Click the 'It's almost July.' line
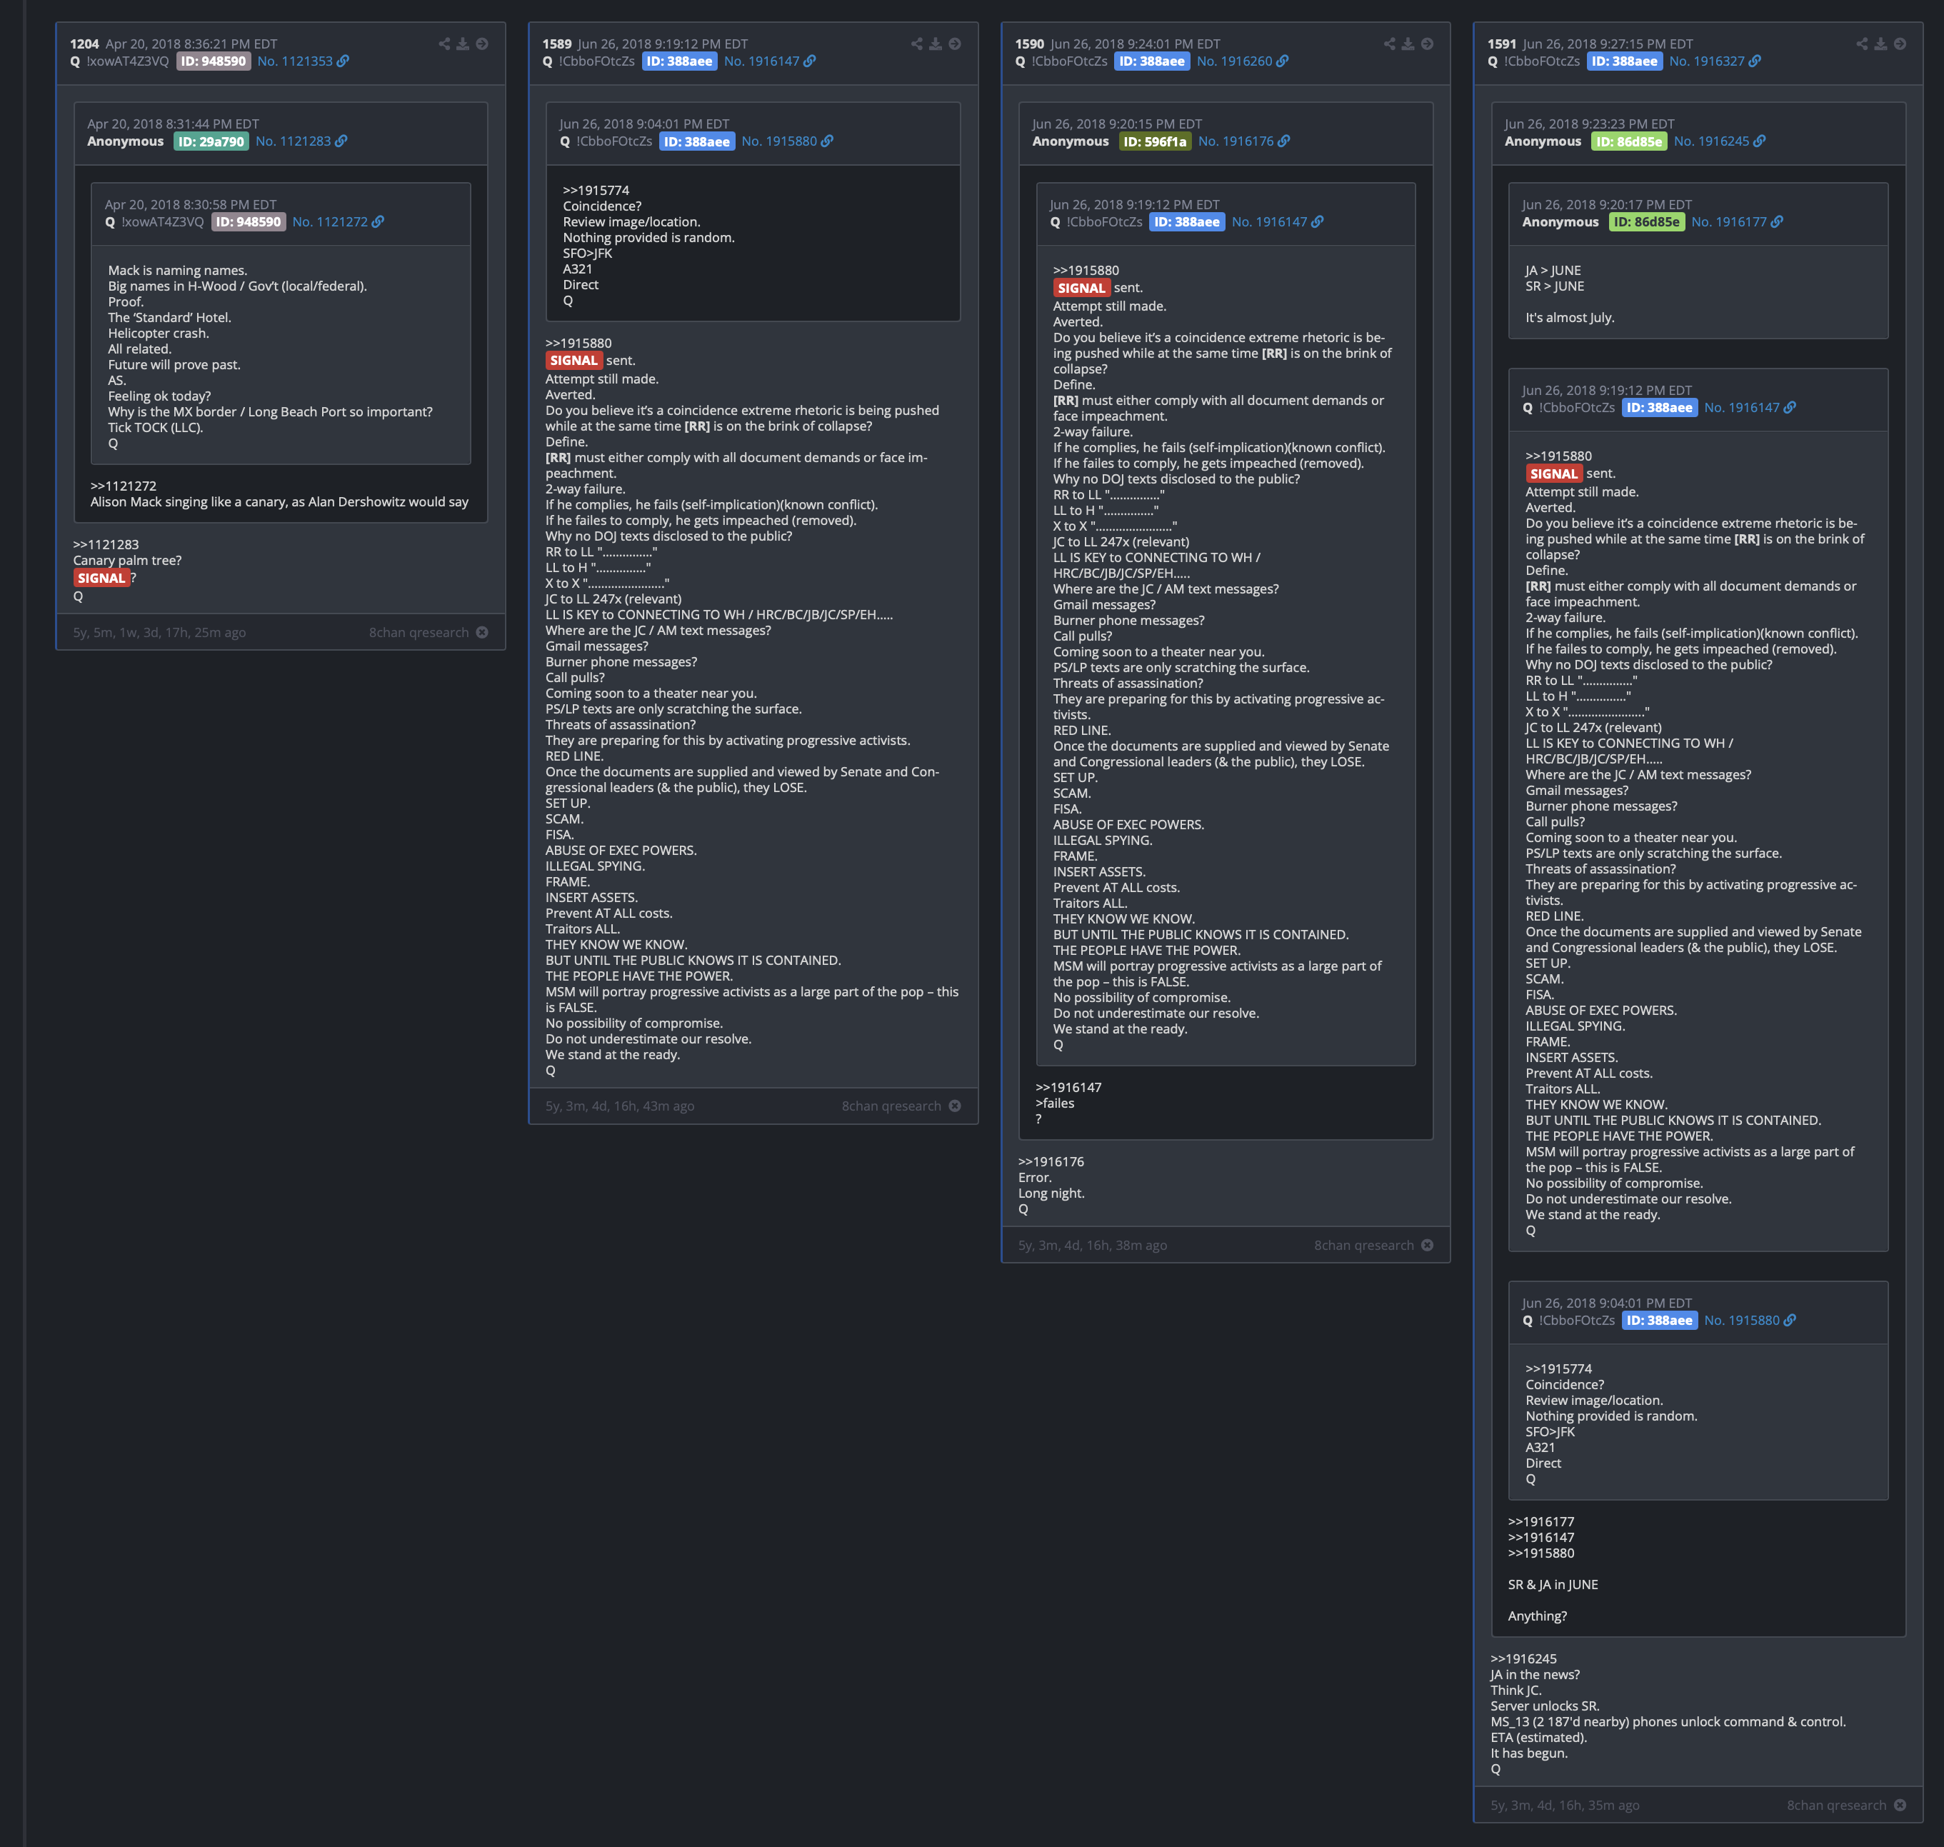1944x1847 pixels. pos(1570,318)
